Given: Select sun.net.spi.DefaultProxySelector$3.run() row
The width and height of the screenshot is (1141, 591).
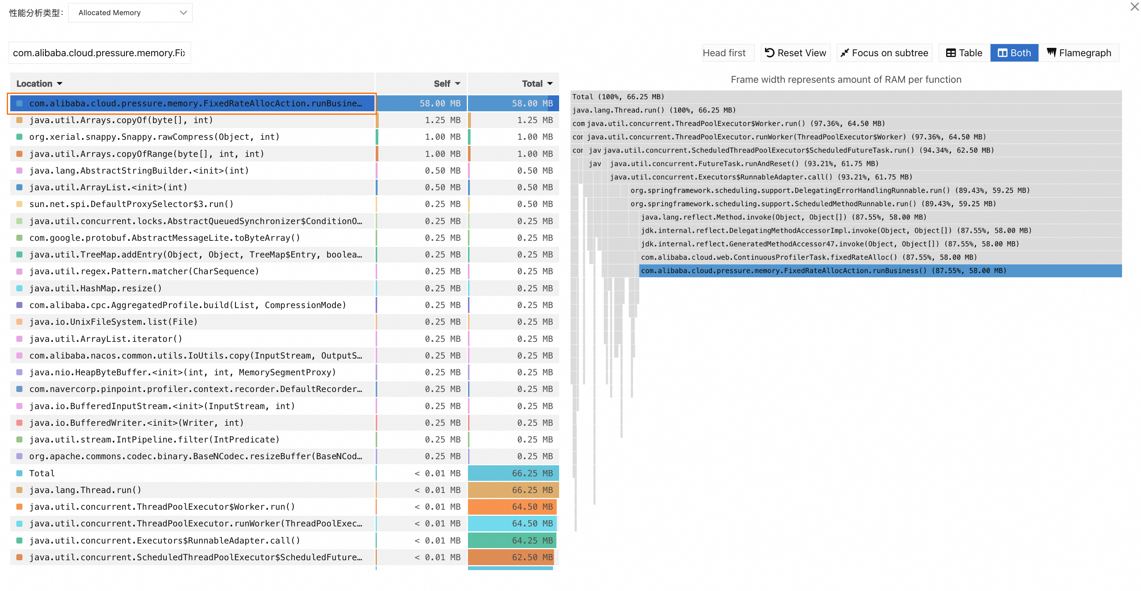Looking at the screenshot, I should click(x=284, y=204).
